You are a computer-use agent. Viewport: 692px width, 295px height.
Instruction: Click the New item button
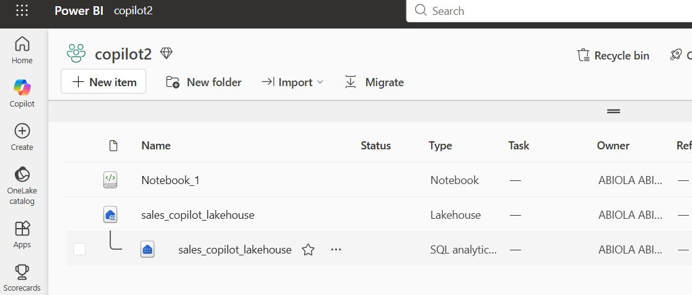click(103, 82)
